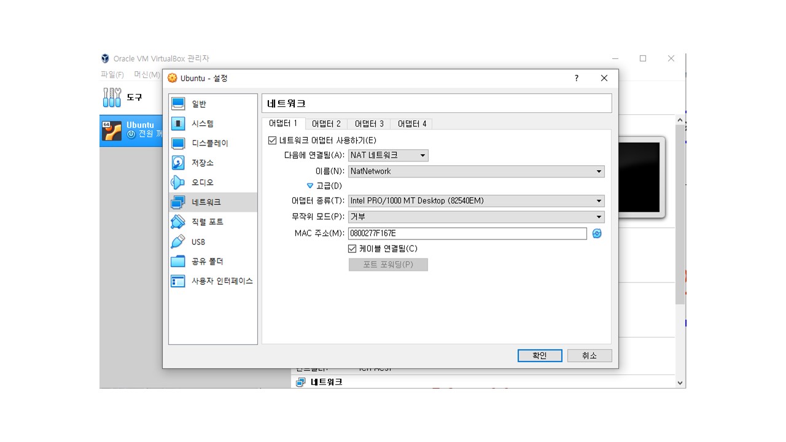Regenerate MAC address with refresh icon
The height and width of the screenshot is (442, 786).
597,233
